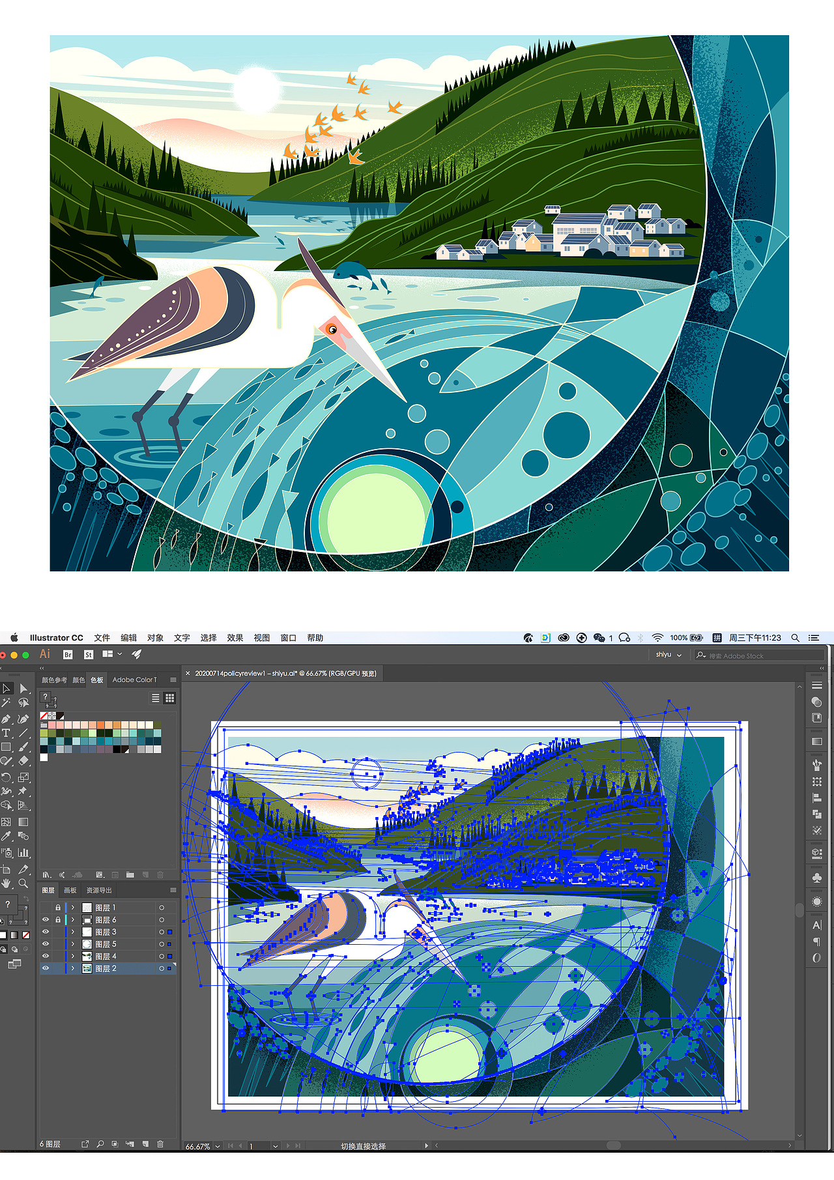Hide 图层 6 with its eye icon
Image resolution: width=834 pixels, height=1180 pixels.
point(46,920)
